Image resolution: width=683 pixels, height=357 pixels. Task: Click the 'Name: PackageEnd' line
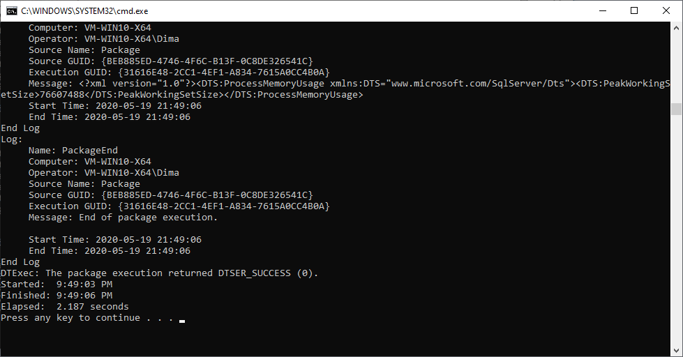pyautogui.click(x=73, y=151)
